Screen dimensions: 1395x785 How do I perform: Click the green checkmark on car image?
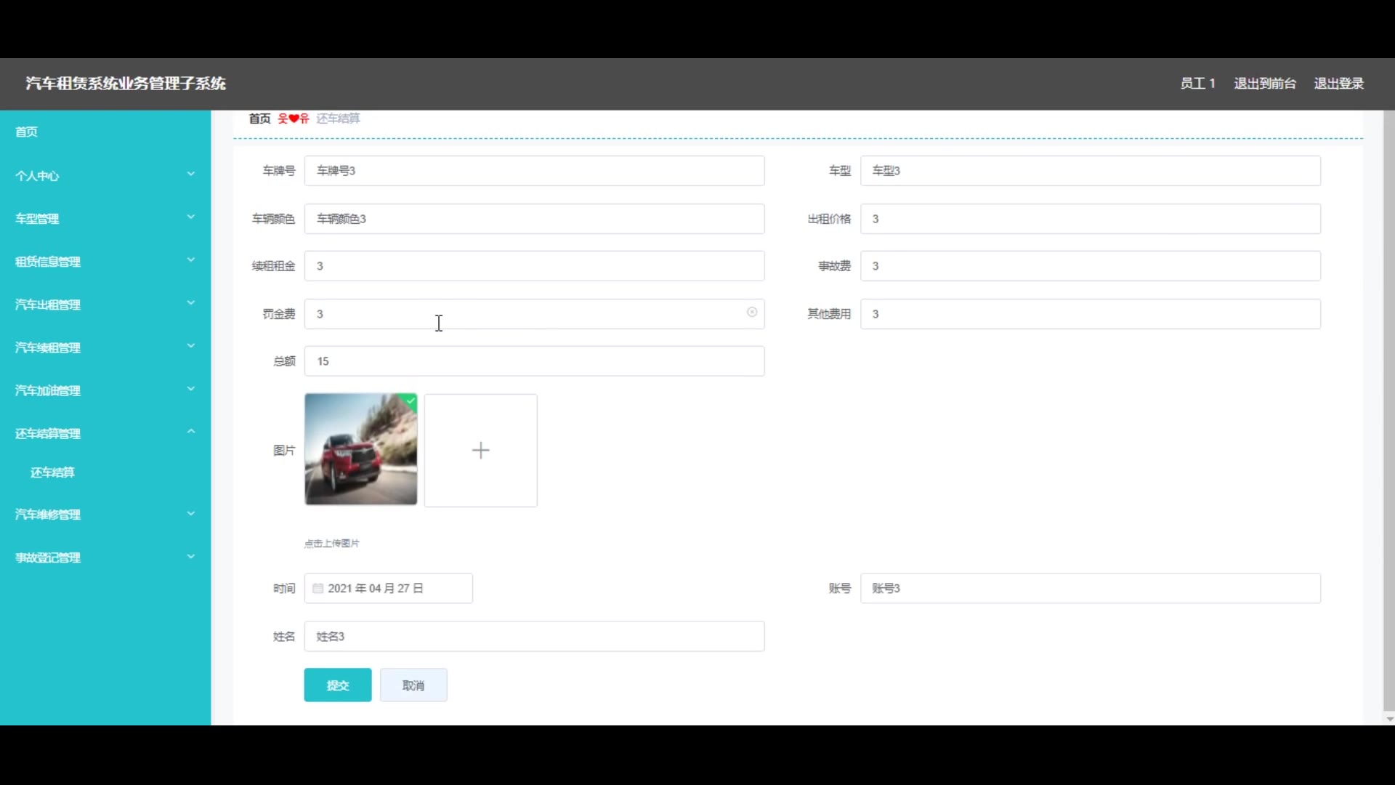(411, 400)
